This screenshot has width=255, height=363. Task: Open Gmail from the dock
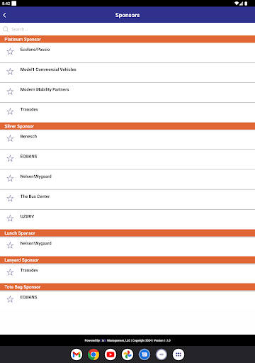[76, 354]
